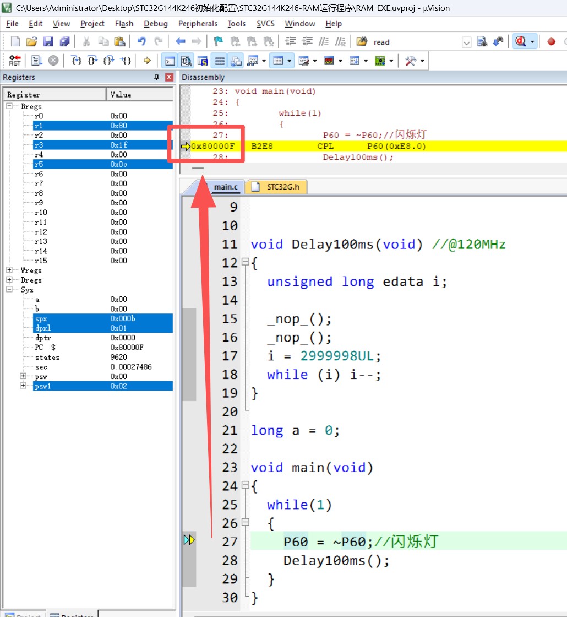
Task: Click the Step Into icon
Action: pyautogui.click(x=77, y=61)
